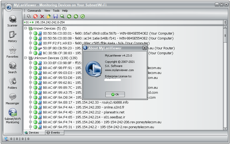Screen dimensions: 230x144
Task: Open the View menu
Action: tap(47, 11)
